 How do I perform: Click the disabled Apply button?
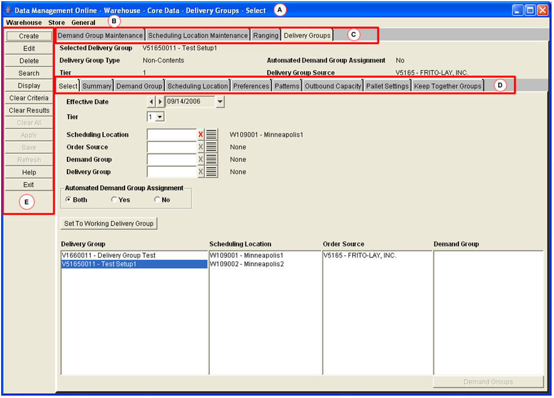pos(29,135)
